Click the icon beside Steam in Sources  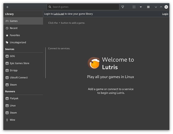[7, 85]
